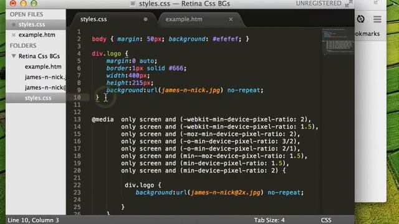The image size is (399, 224).
Task: Click james-n-nick.jpg url on line 9
Action: (191, 90)
